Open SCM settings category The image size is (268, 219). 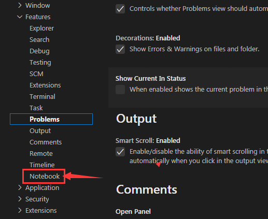coord(36,74)
